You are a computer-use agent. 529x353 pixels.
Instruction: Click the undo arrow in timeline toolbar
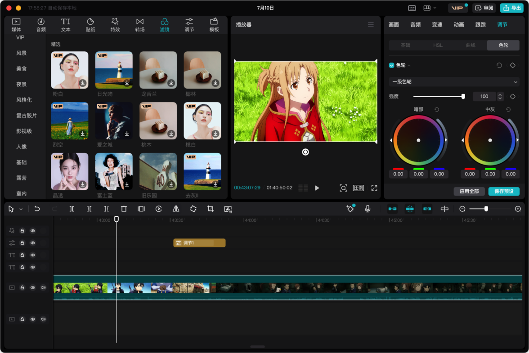pyautogui.click(x=37, y=209)
